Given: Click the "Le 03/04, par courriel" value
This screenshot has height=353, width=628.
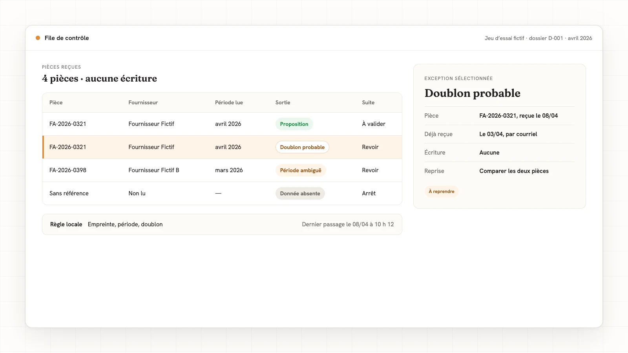Looking at the screenshot, I should [508, 134].
